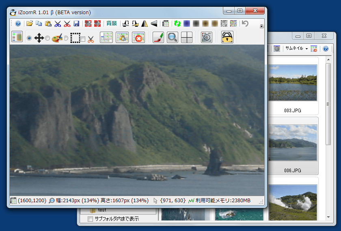Image resolution: width=341 pixels, height=231 pixels.
Task: Click the 背景 background button
Action: click(x=112, y=24)
